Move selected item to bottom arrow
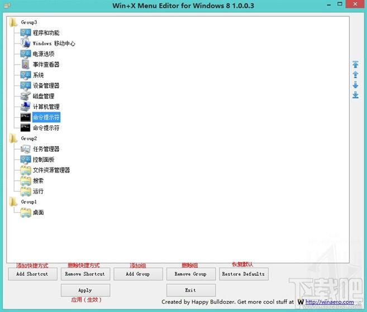This screenshot has height=312, width=367. (x=355, y=95)
